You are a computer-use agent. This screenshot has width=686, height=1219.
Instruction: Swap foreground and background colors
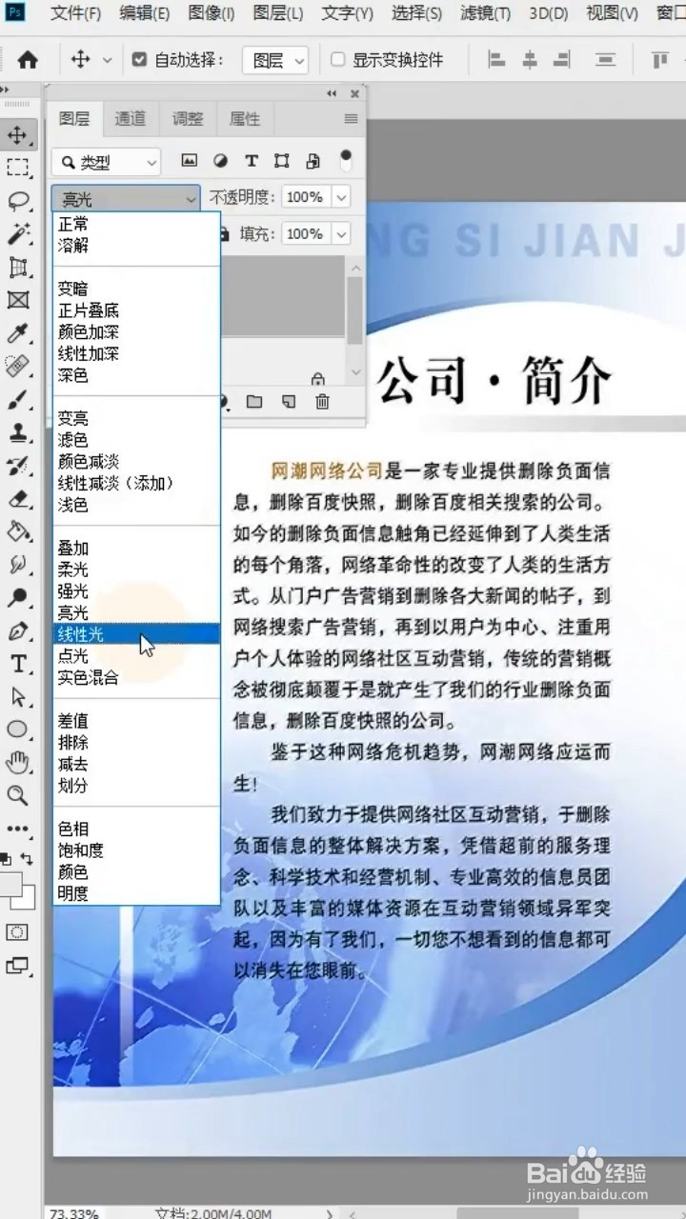(29, 857)
